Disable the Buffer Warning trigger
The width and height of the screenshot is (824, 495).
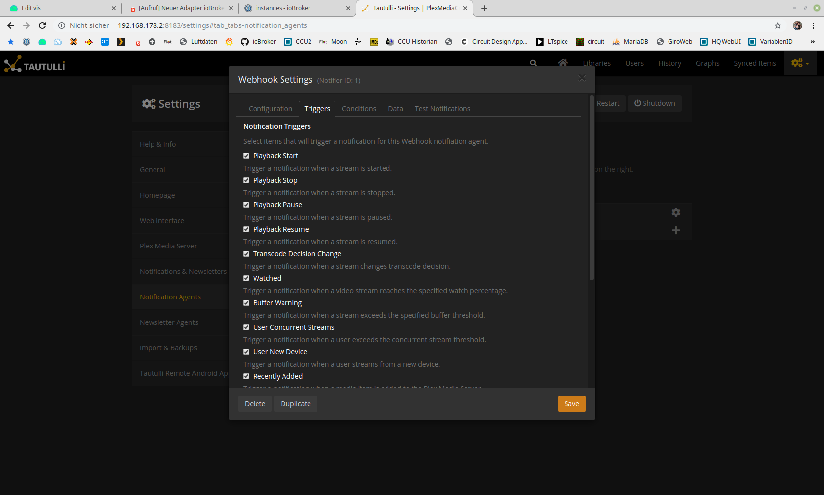coord(246,303)
